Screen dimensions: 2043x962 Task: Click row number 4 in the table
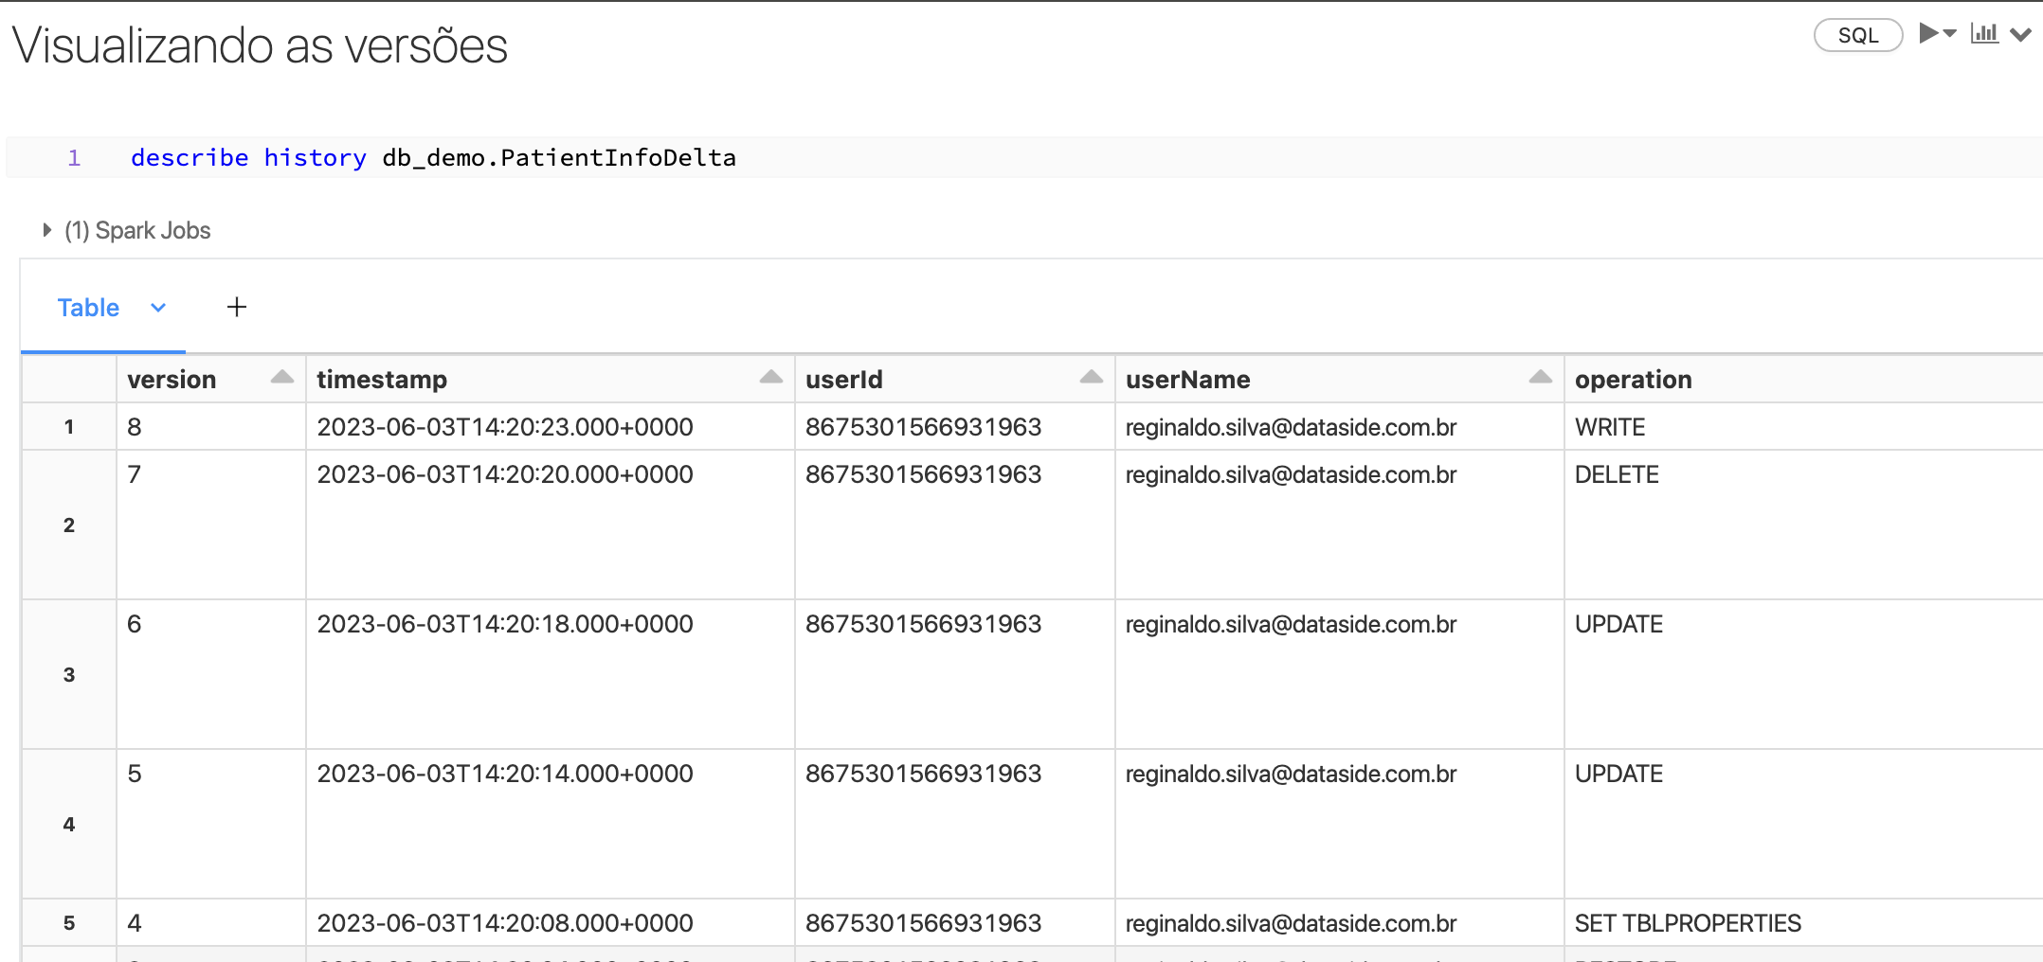click(69, 824)
